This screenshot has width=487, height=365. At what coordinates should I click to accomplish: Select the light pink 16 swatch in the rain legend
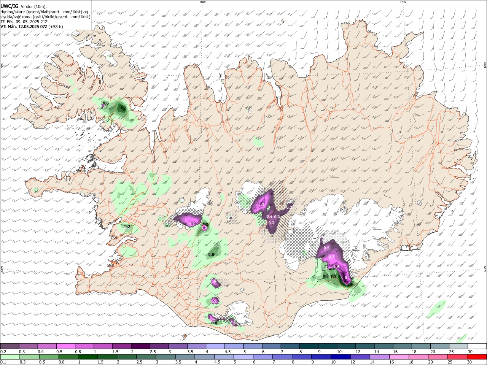[x=399, y=357]
